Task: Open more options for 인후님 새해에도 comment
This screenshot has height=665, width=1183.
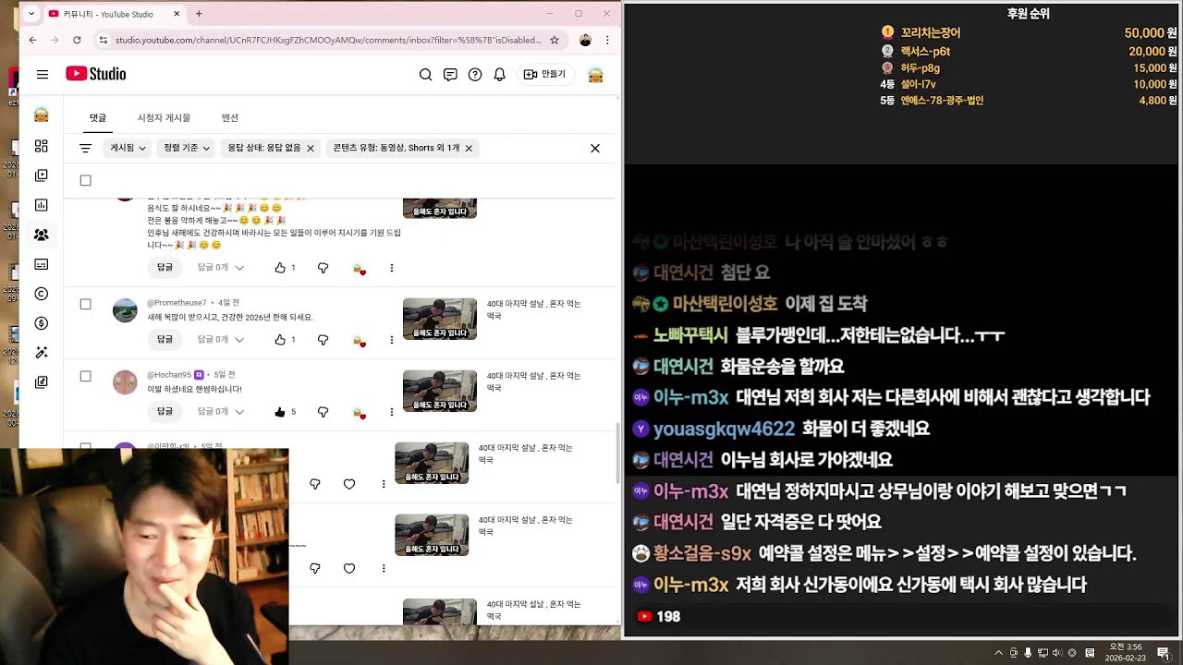Action: click(391, 268)
